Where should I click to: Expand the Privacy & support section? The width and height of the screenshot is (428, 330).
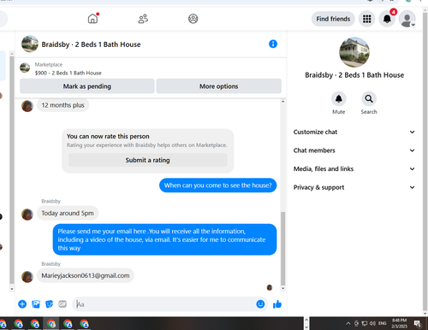pos(354,187)
